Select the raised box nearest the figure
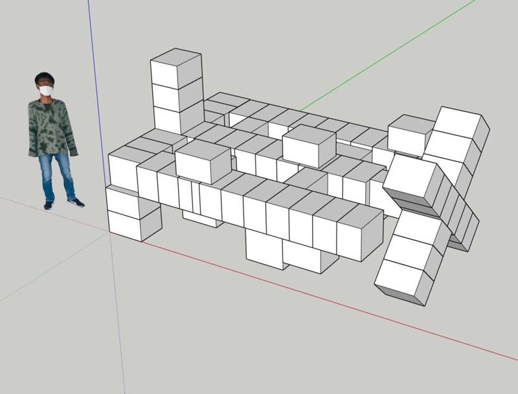The height and width of the screenshot is (394, 518). tap(203, 161)
